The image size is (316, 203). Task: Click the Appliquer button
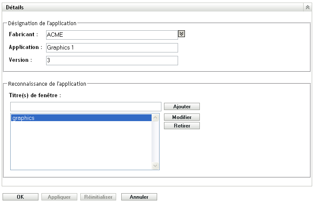click(59, 197)
